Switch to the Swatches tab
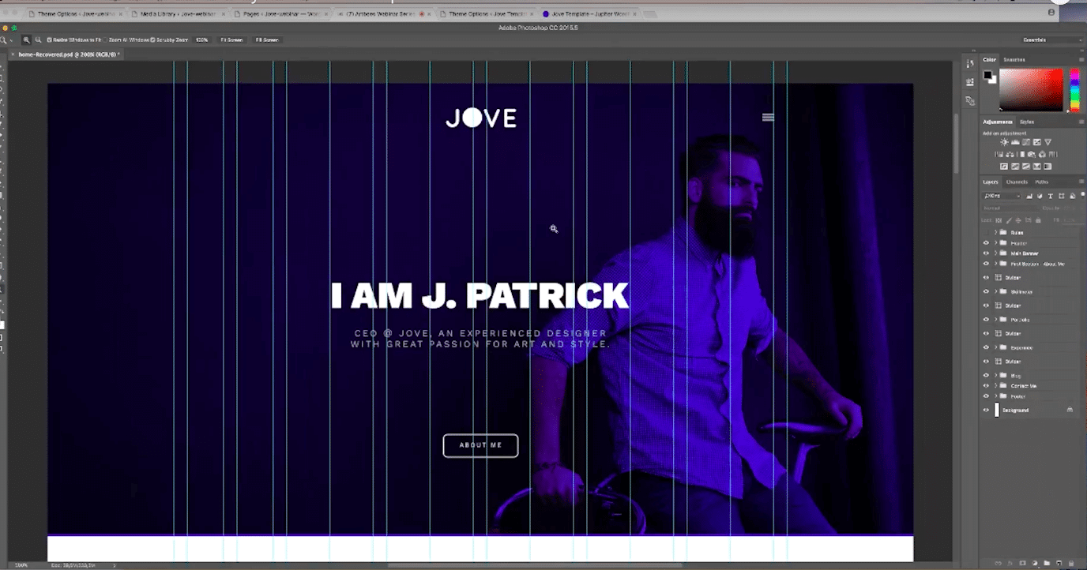Screen dimensions: 1087x570 [x=1014, y=60]
